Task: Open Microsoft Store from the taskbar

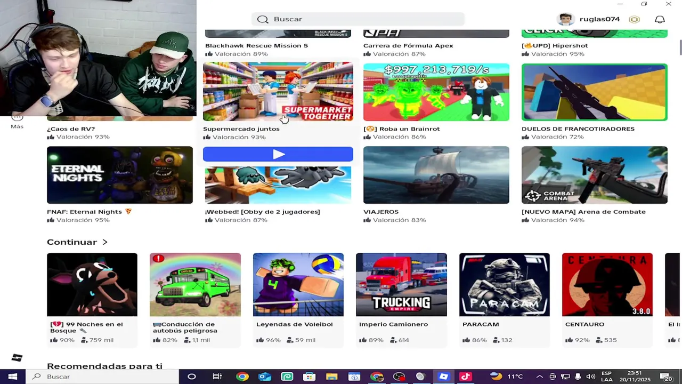Action: [309, 377]
